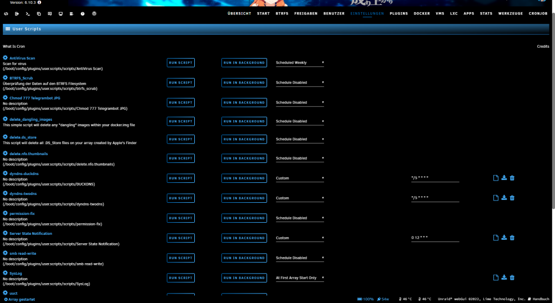
Task: Open gear menu for permission-fix script
Action: tap(6, 213)
